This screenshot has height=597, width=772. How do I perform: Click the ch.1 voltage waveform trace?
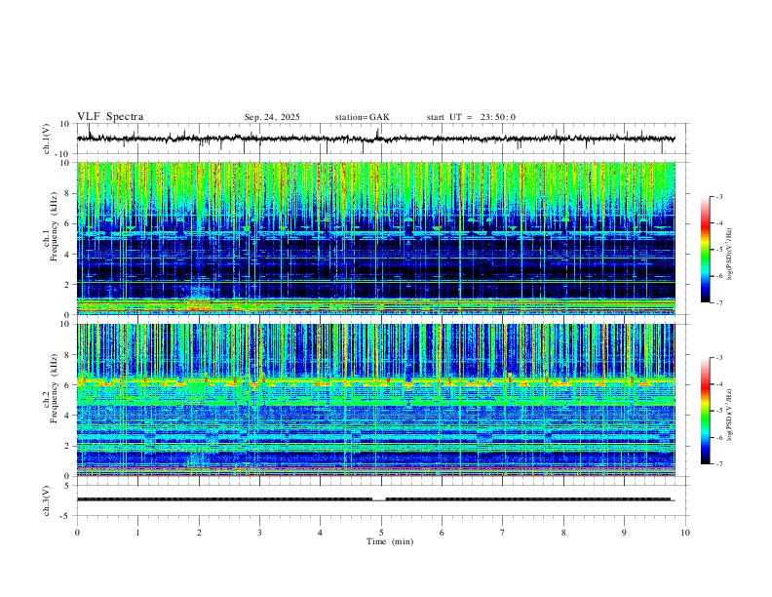[x=375, y=139]
